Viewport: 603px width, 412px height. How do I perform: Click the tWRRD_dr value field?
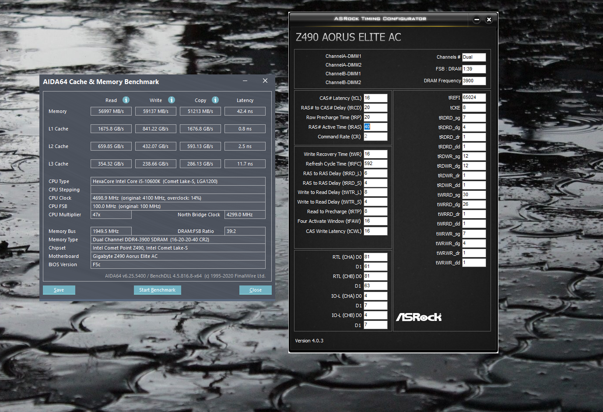click(474, 214)
